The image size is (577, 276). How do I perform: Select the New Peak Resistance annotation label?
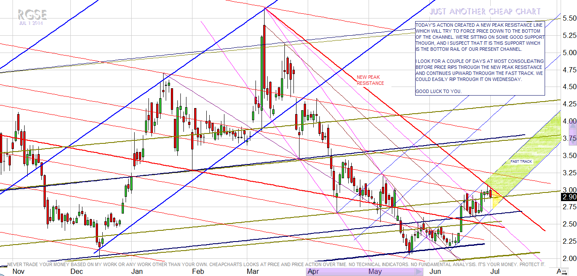370,81
